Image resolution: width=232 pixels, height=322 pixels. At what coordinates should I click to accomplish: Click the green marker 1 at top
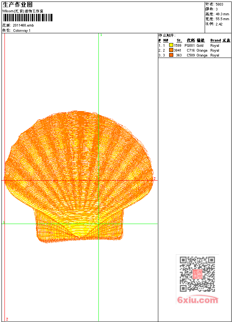coord(101,35)
